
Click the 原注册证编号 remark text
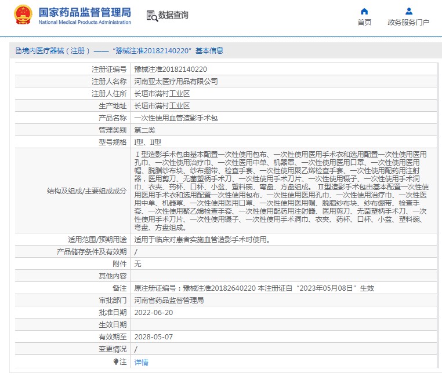tap(254, 288)
